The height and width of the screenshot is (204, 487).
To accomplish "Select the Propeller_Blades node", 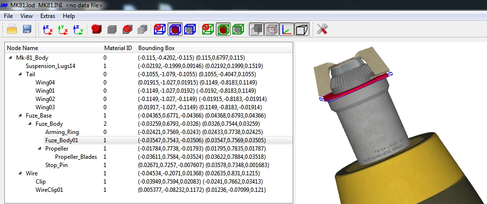I will [x=76, y=157].
